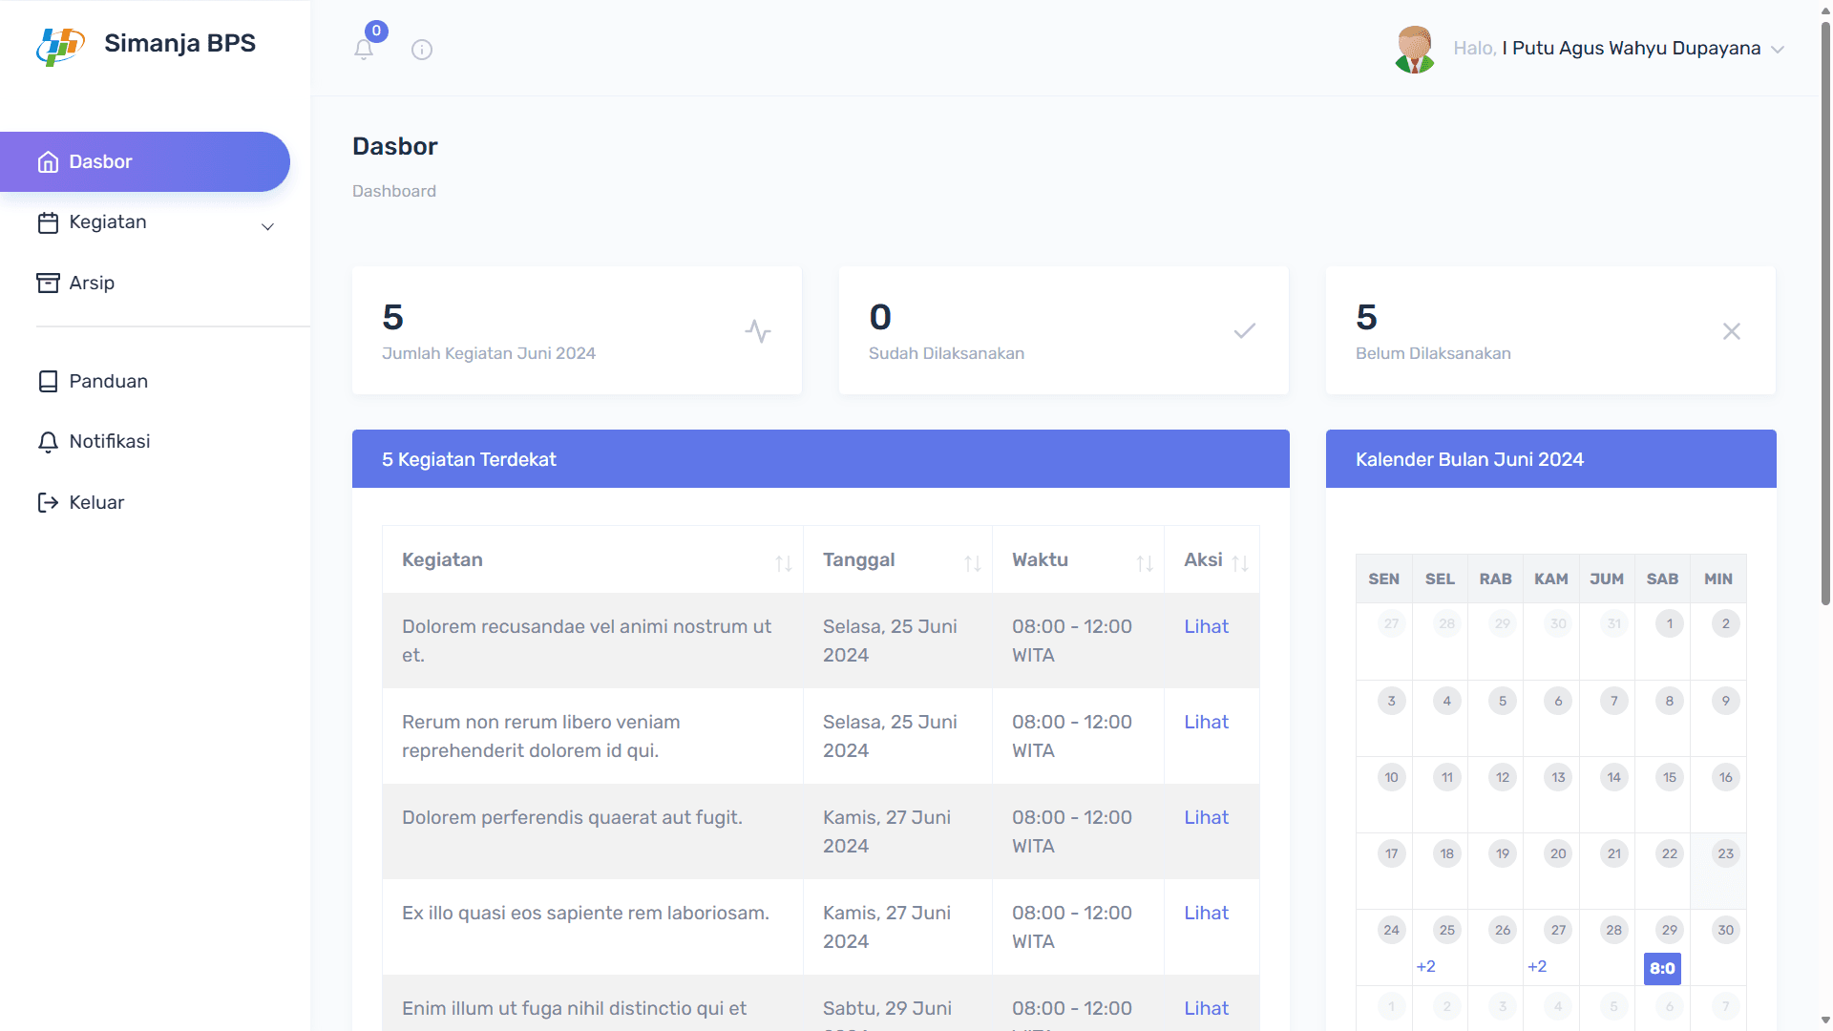Click the X icon on Belum Dilaksanakan card
1833x1031 pixels.
(x=1731, y=331)
